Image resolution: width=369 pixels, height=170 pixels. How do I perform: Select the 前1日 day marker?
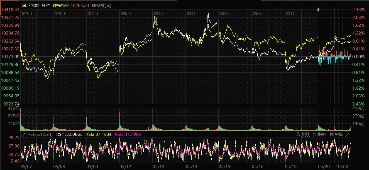[291, 13]
